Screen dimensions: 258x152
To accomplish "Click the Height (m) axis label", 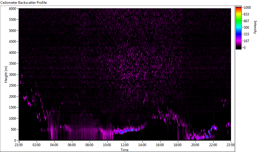I will [6, 74].
